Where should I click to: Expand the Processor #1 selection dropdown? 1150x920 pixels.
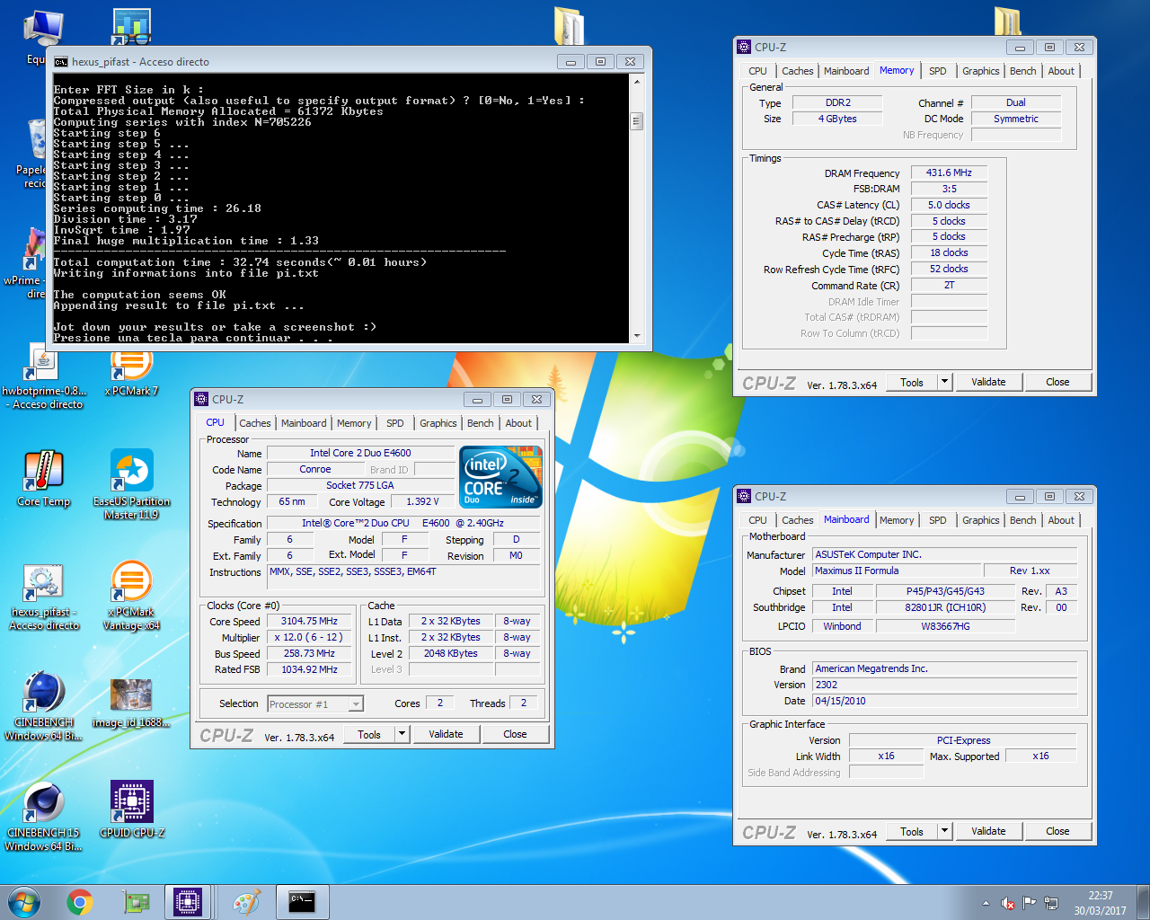click(357, 704)
